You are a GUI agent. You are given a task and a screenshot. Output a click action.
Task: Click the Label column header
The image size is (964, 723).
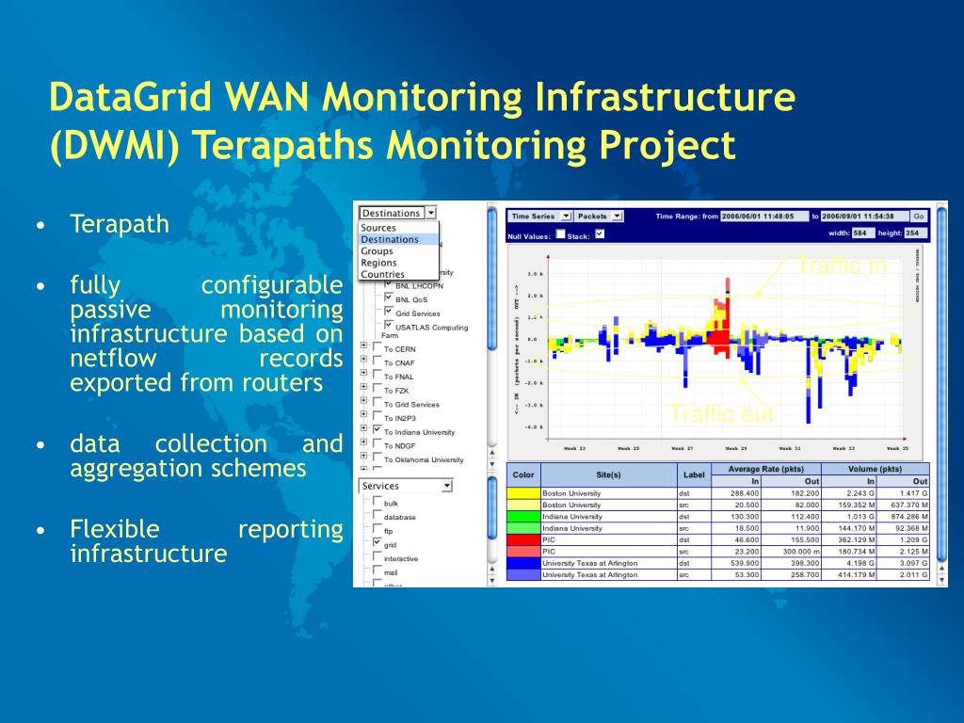point(694,474)
